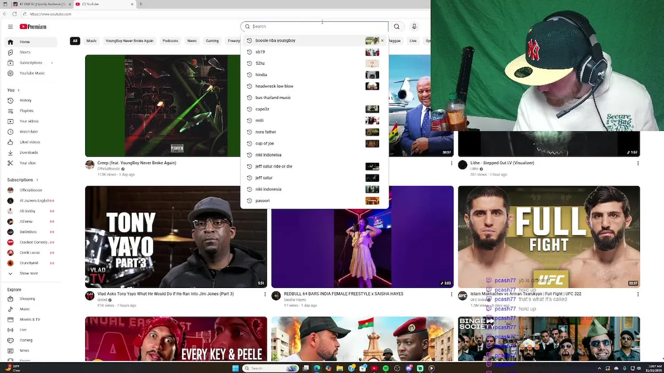
Task: Expand the You section chevron
Action: click(18, 90)
